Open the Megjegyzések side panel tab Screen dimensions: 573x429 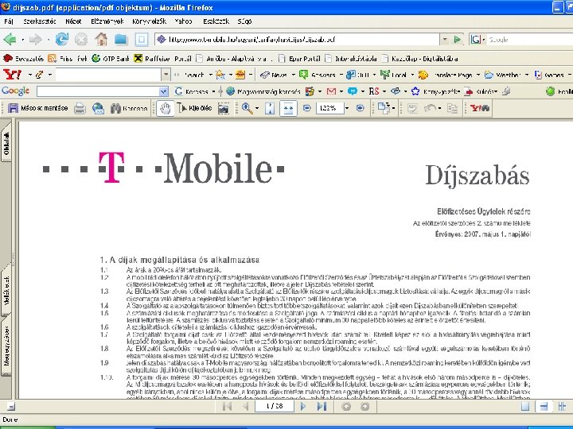6,346
